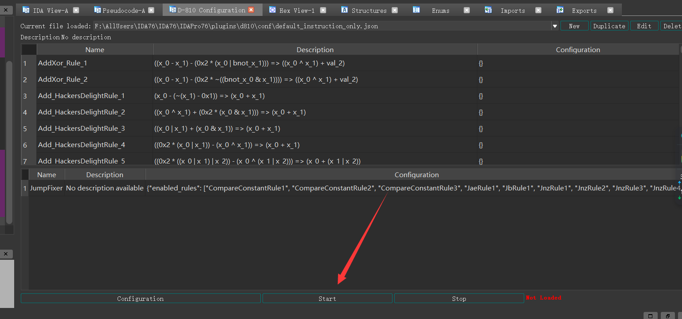
Task: Open the loaded config file dropdown
Action: 555,27
